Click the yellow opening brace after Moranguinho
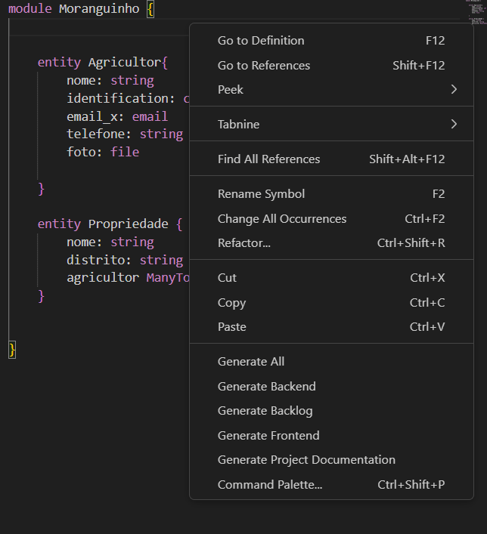487x534 pixels. coord(150,9)
